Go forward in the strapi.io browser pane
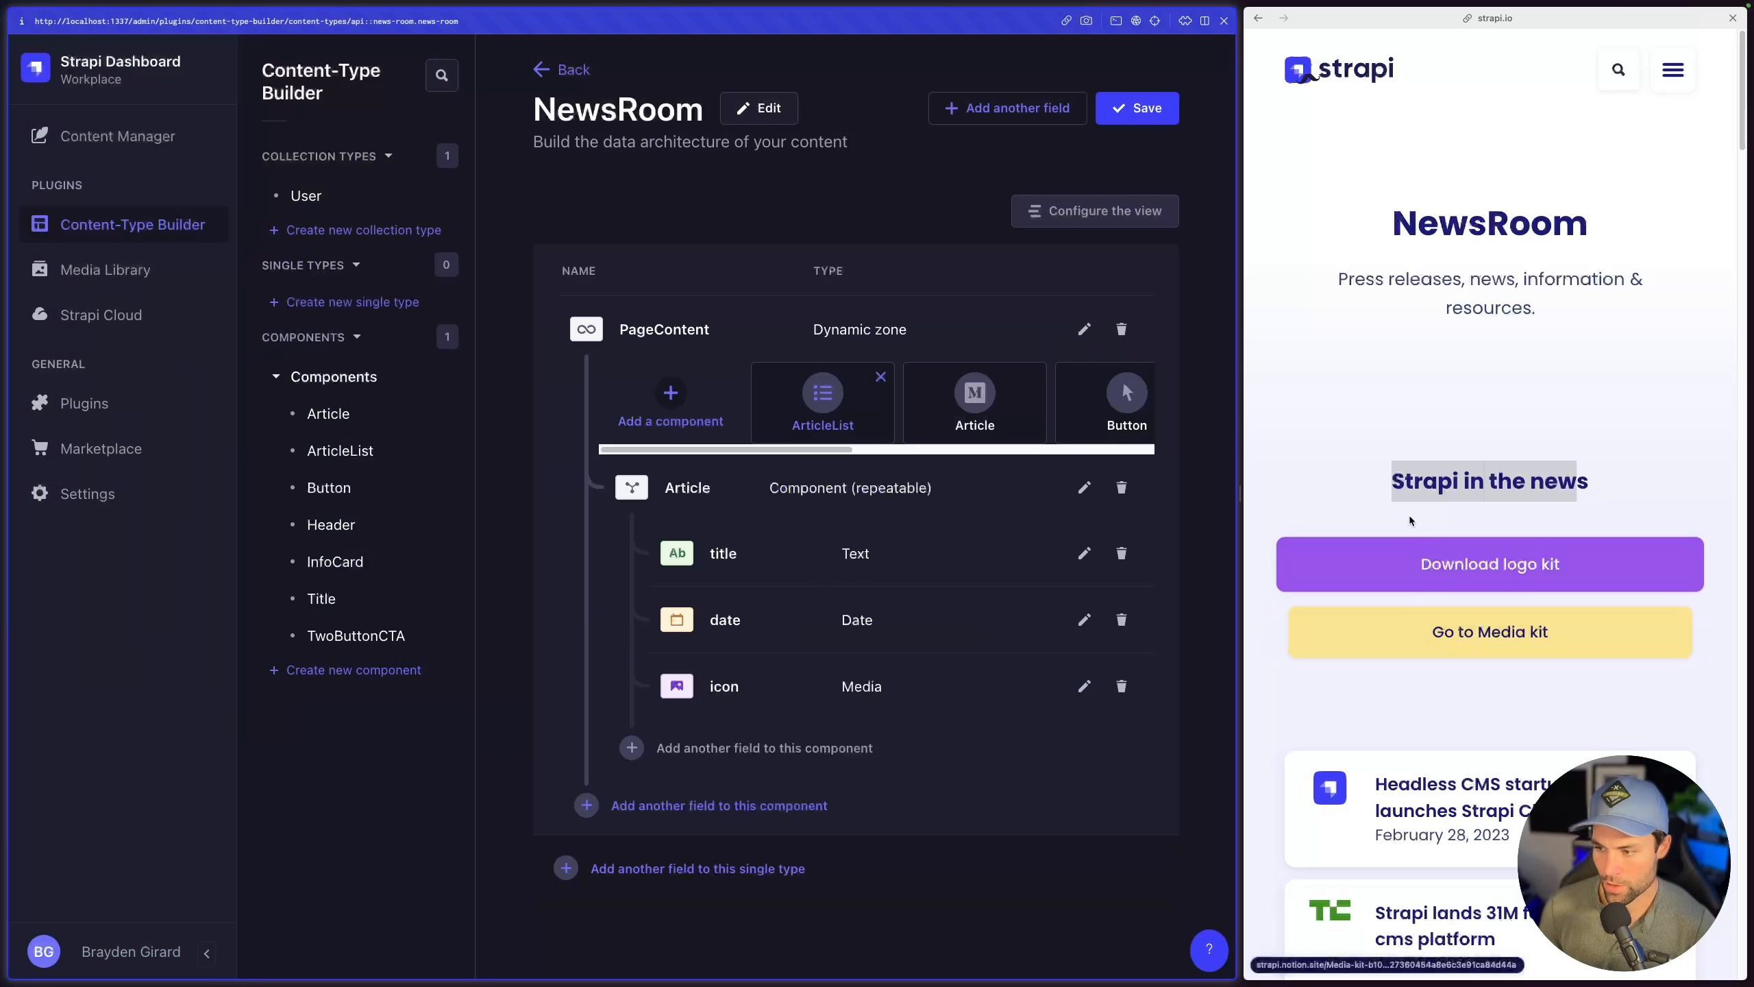Image resolution: width=1754 pixels, height=987 pixels. tap(1283, 18)
